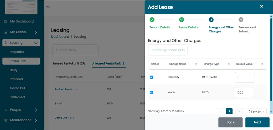Click the step 4 Preview and Submit circle

241,20
